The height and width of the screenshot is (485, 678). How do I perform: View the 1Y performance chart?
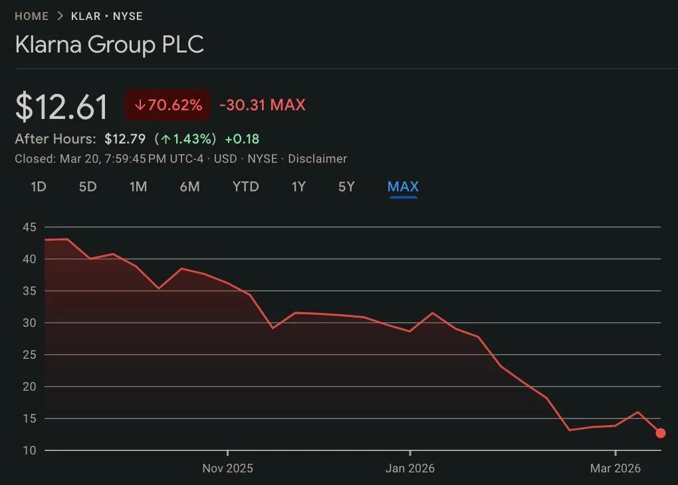(298, 187)
